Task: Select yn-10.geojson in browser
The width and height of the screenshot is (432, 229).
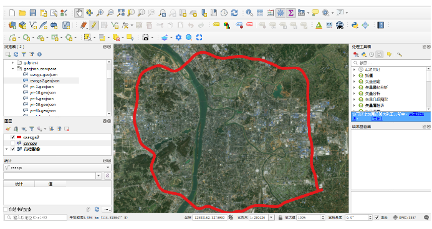Action: tap(43, 93)
